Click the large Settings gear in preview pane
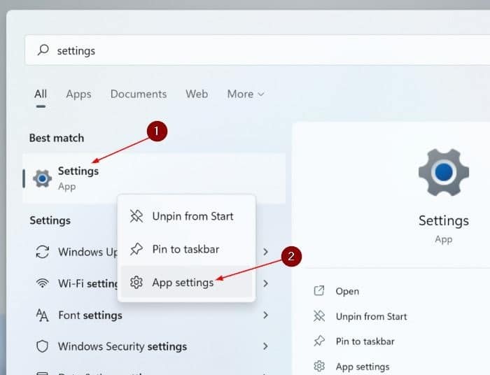The height and width of the screenshot is (375, 490). pos(444,172)
